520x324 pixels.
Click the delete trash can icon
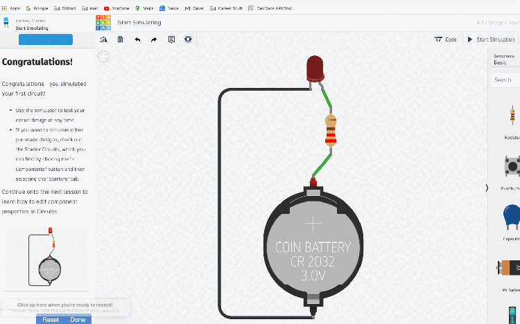coord(120,39)
